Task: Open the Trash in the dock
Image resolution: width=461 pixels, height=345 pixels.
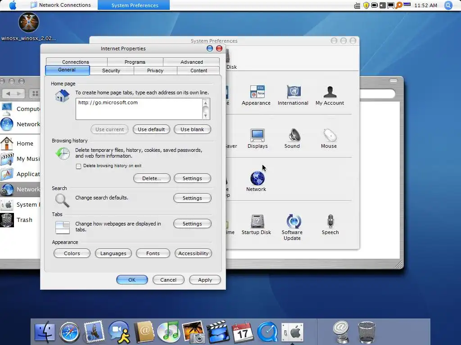Action: click(x=366, y=332)
